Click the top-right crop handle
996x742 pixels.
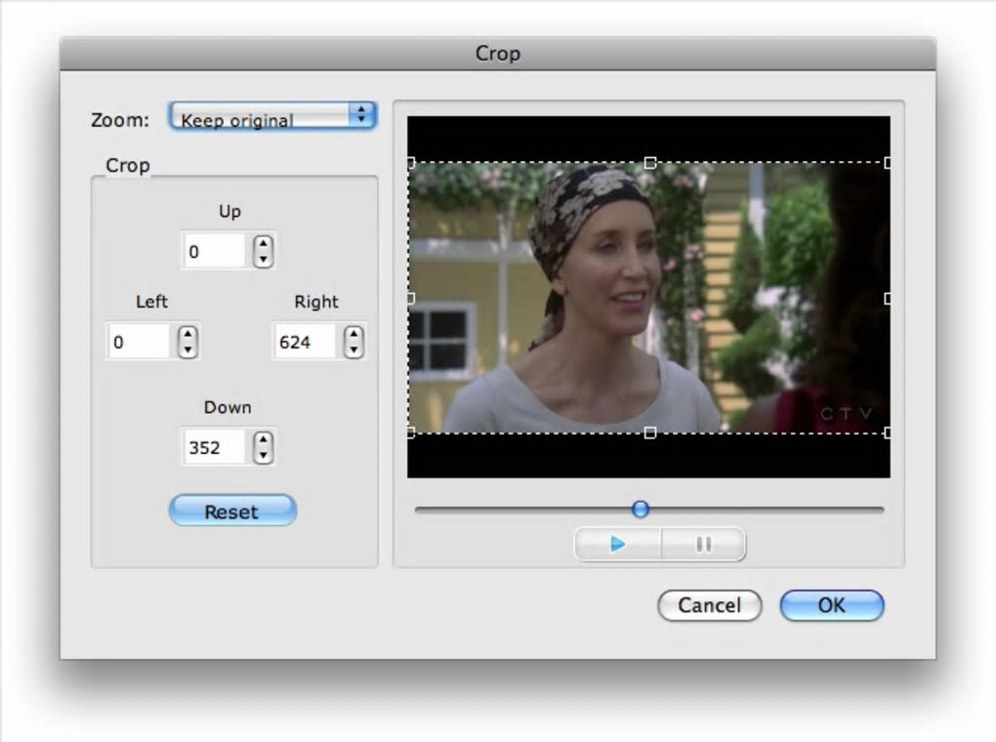coord(888,163)
